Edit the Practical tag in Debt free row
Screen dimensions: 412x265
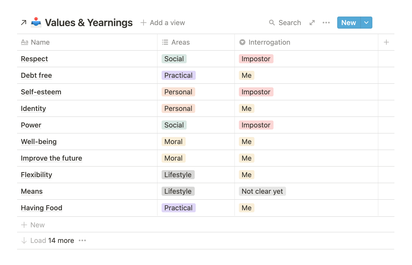pos(178,75)
